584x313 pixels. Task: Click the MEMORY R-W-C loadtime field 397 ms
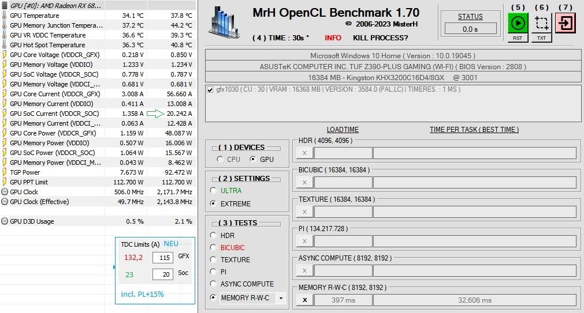pyautogui.click(x=343, y=300)
